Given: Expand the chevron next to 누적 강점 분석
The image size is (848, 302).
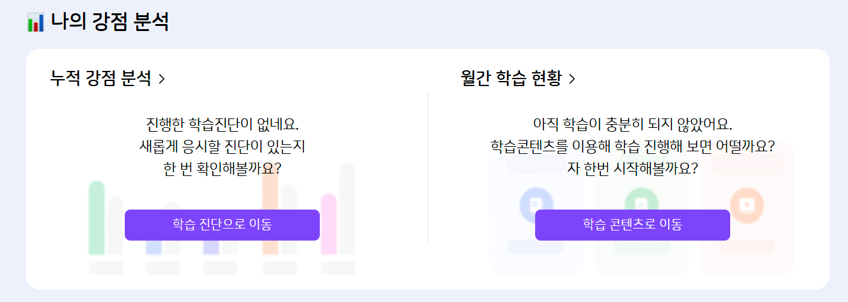Looking at the screenshot, I should click(161, 79).
